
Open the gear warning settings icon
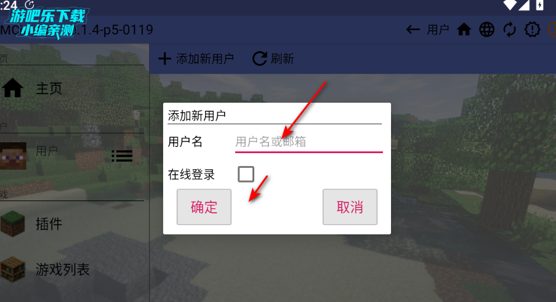tap(532, 30)
